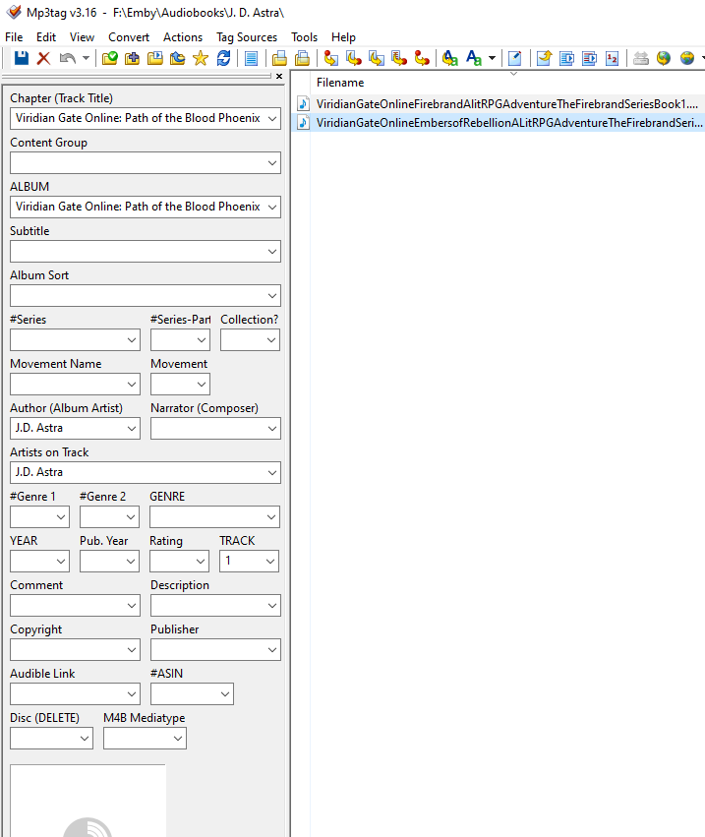Expand the Artists on Track dropdown
Image resolution: width=705 pixels, height=837 pixels.
tap(272, 473)
